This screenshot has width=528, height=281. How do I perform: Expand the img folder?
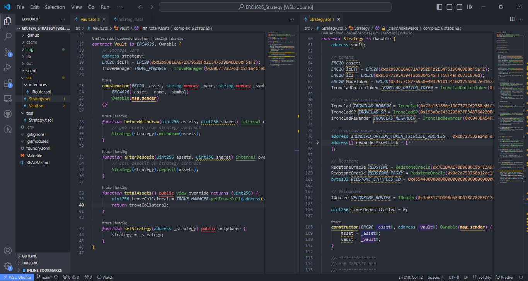point(43,49)
